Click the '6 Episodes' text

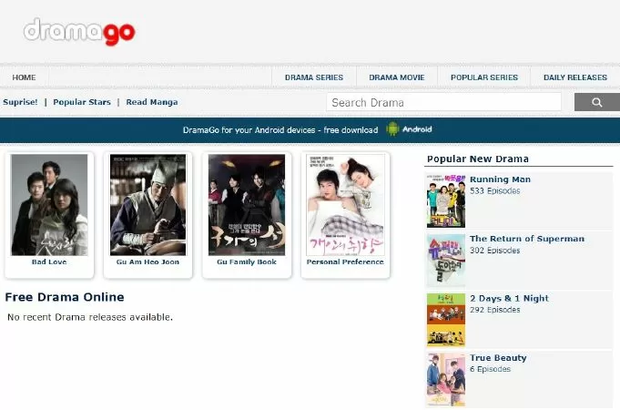click(491, 369)
